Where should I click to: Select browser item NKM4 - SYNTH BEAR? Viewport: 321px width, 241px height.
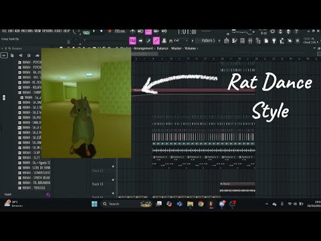pos(34,177)
